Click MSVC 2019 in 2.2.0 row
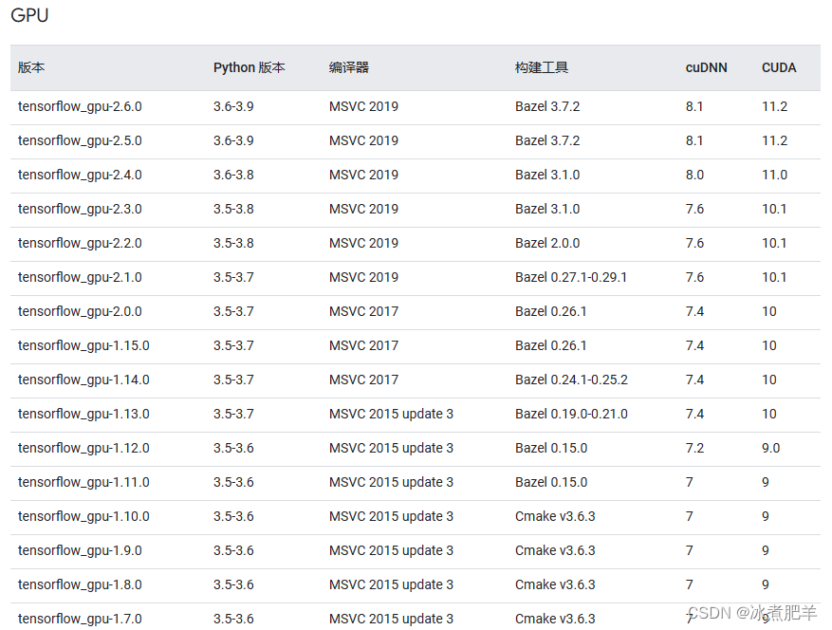832x630 pixels. pos(363,243)
